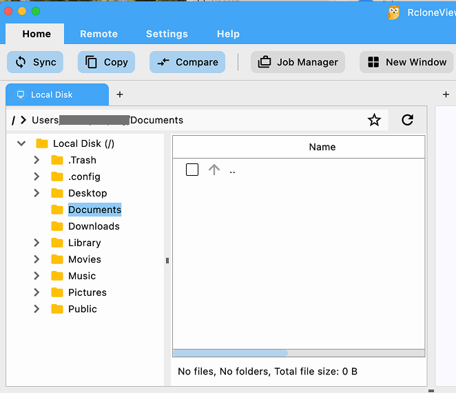Collapse the Local Disk (/) tree node
Viewport: 456px width, 393px height.
21,143
